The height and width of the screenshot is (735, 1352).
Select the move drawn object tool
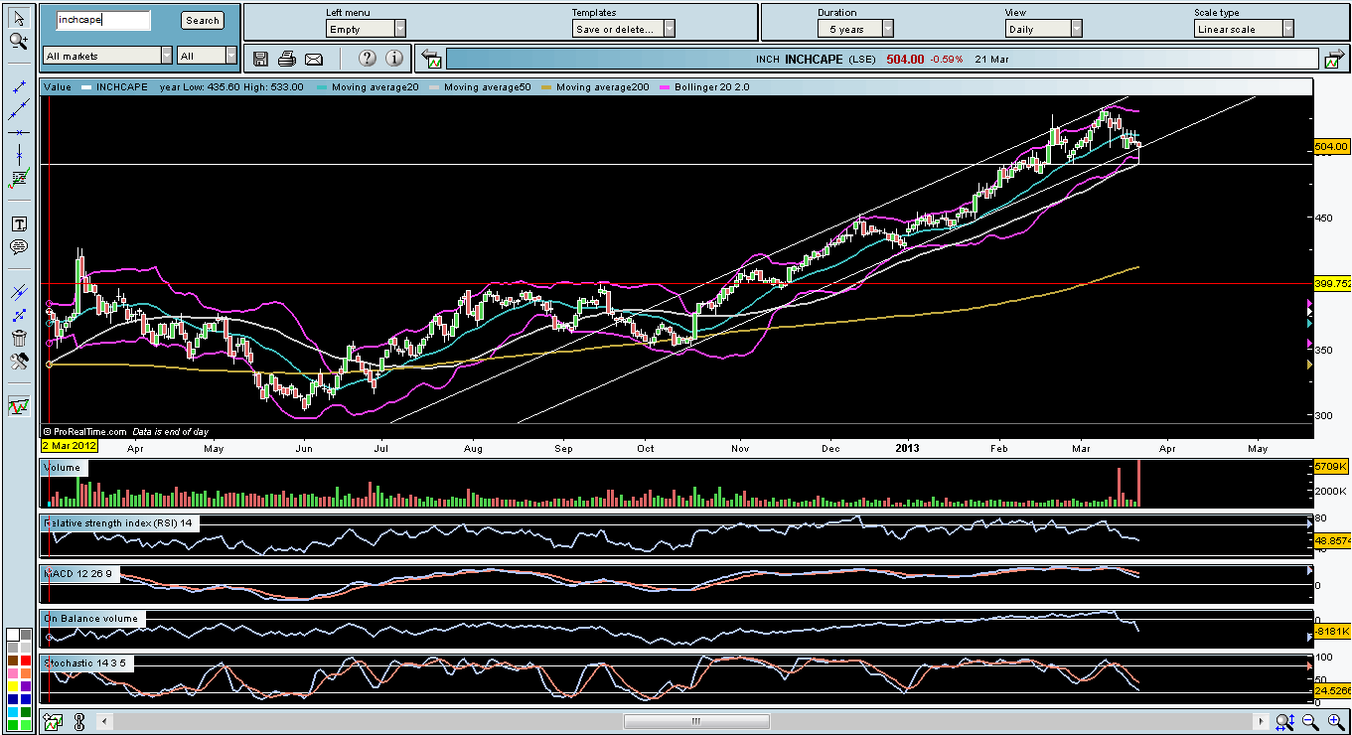[19, 315]
